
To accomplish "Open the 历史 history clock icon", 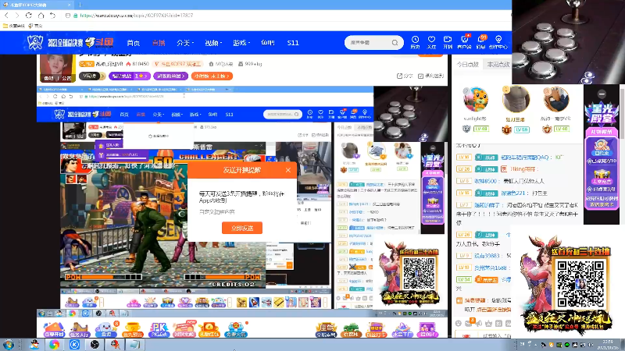I will pos(415,42).
